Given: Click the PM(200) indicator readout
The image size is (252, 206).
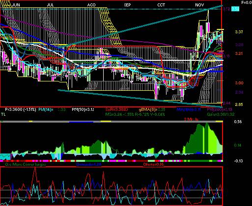Looking at the screenshot, I should (220, 109).
